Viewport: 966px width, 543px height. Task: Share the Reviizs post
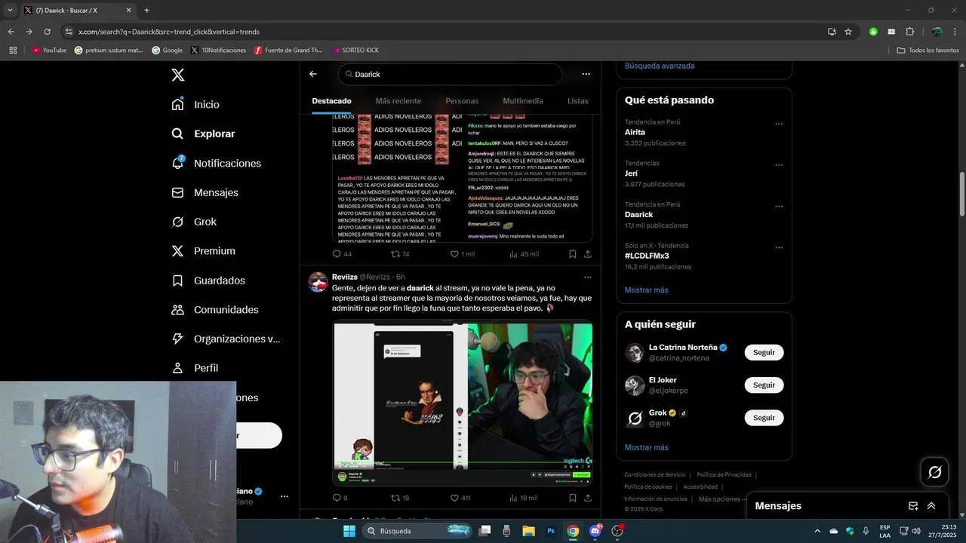[588, 498]
